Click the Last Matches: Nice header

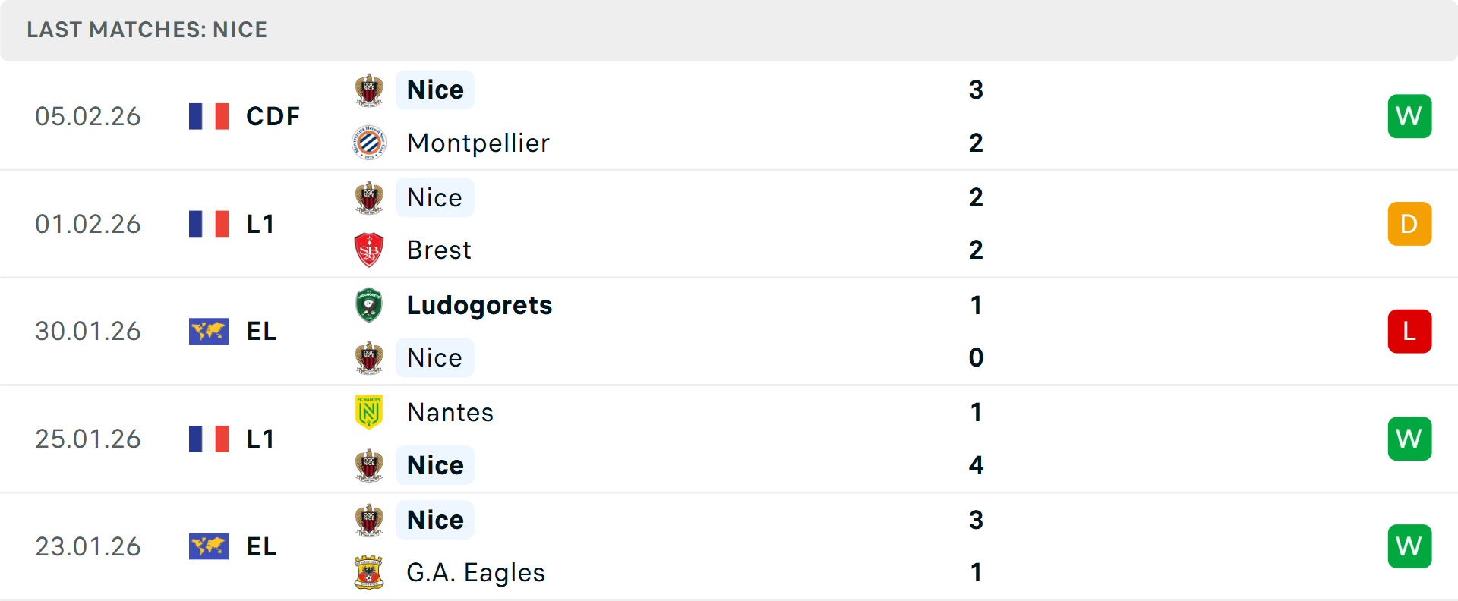147,30
